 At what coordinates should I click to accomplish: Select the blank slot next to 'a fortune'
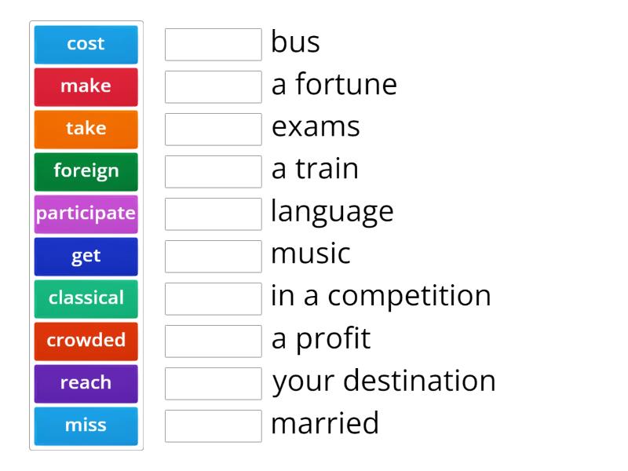214,87
